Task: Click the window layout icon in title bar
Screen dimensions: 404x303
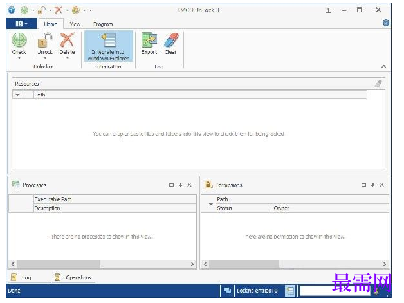Action: point(328,10)
